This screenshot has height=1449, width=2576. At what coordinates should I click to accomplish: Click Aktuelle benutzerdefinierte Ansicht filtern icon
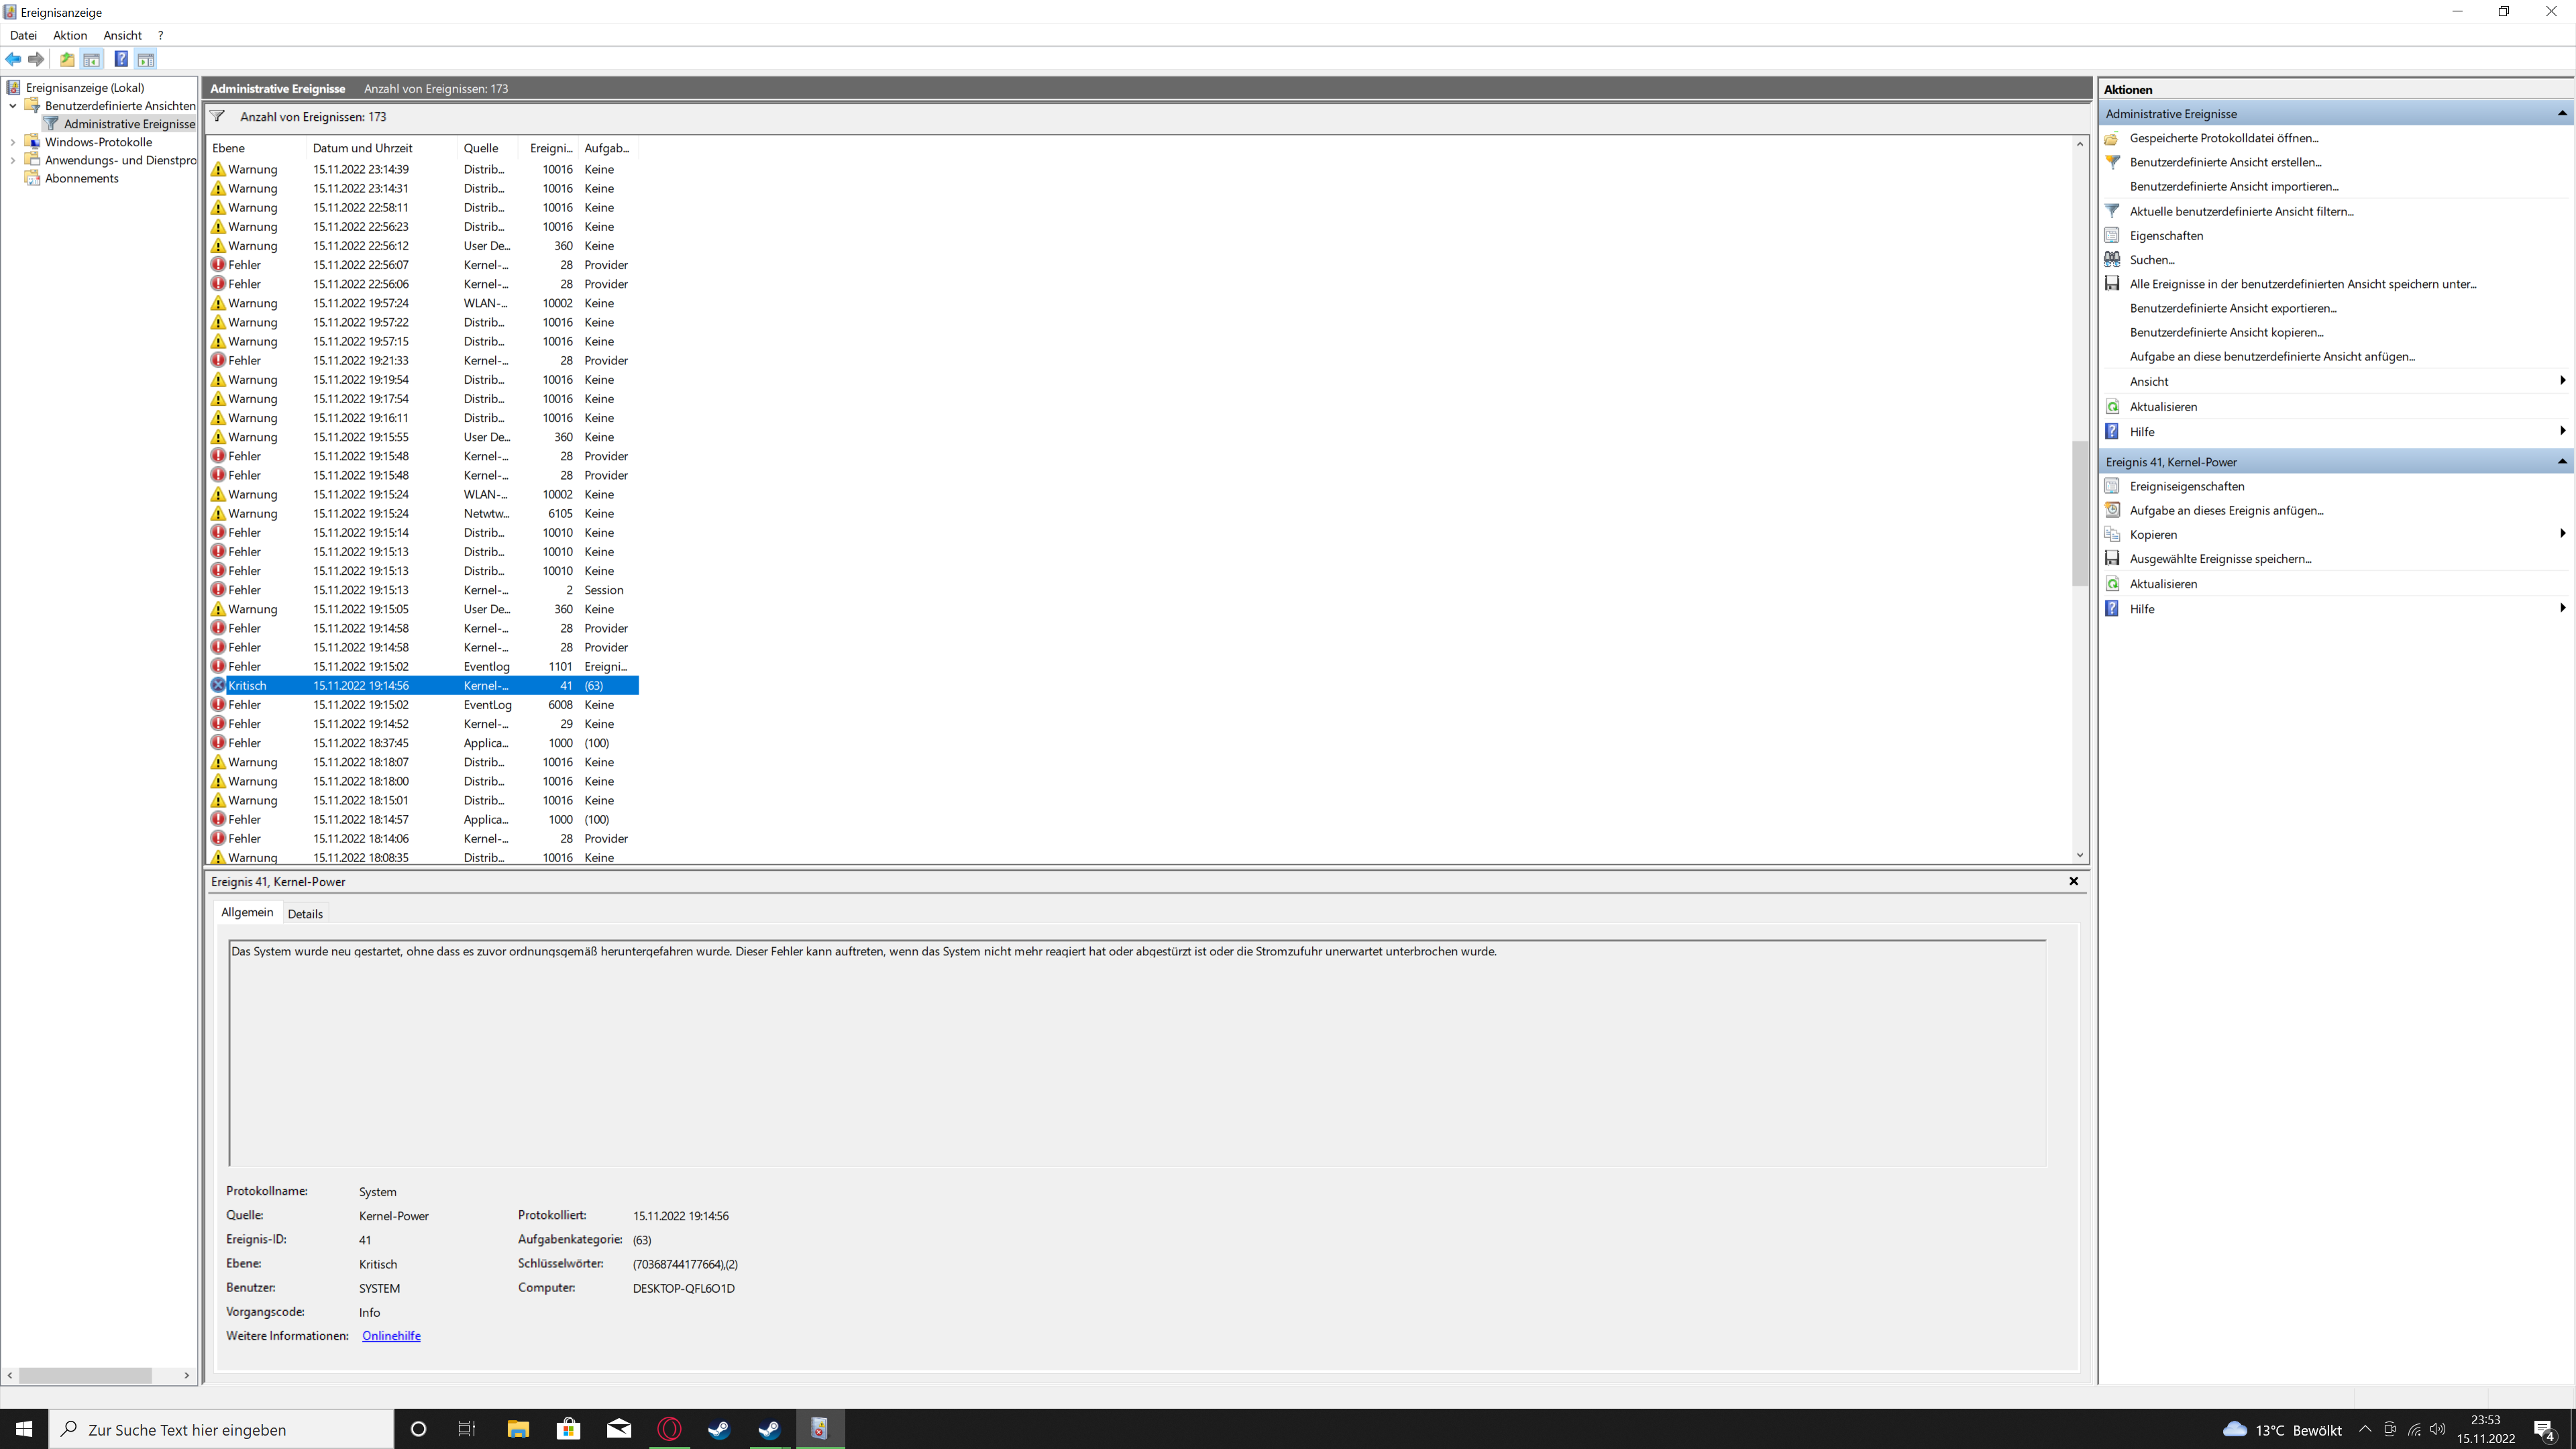(x=2112, y=211)
